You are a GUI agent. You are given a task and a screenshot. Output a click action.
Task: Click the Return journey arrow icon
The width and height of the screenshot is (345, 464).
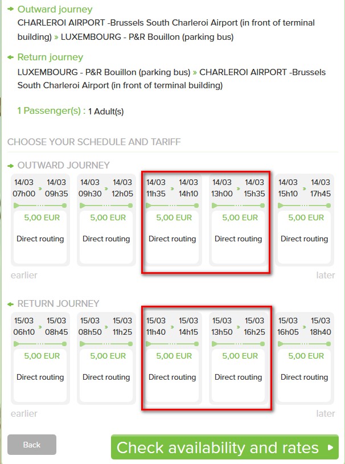[11, 57]
